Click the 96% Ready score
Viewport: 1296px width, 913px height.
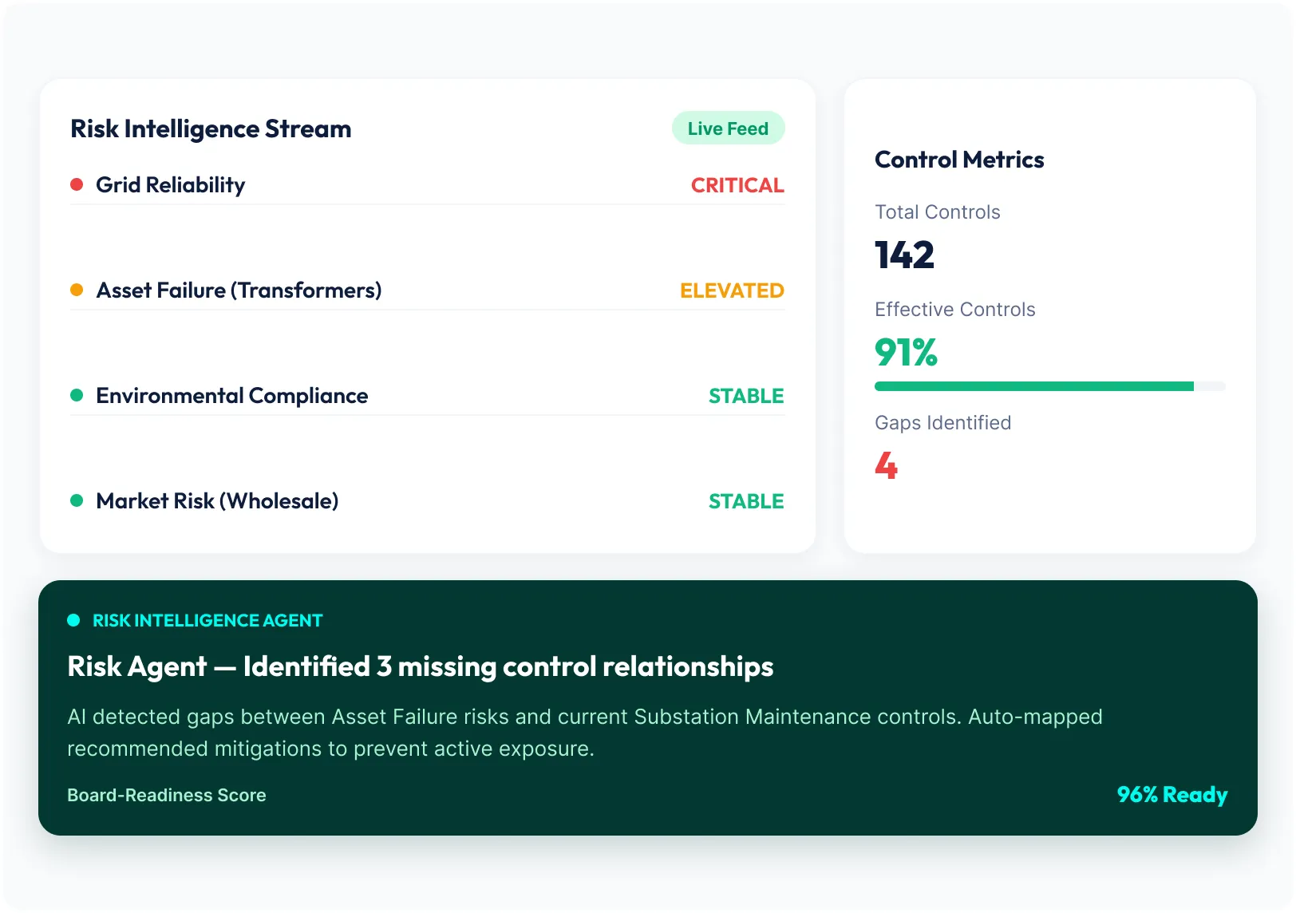pyautogui.click(x=1172, y=796)
